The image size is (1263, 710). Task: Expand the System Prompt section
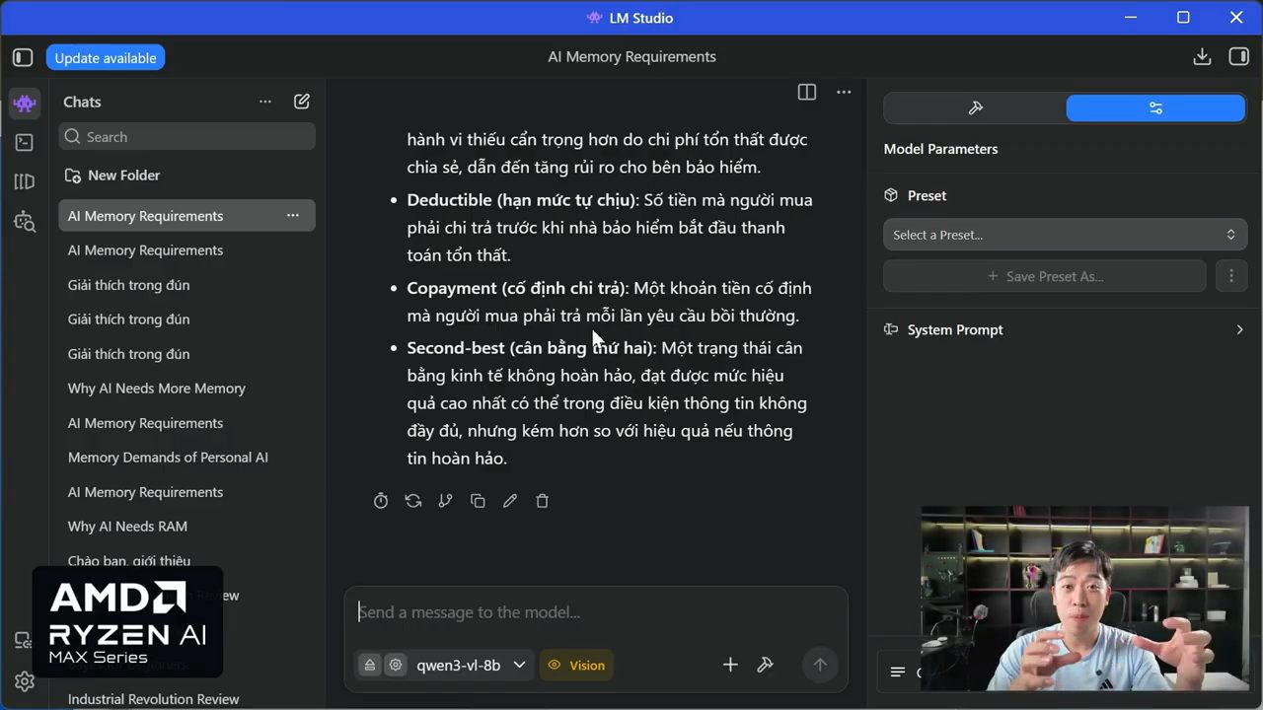click(1065, 329)
